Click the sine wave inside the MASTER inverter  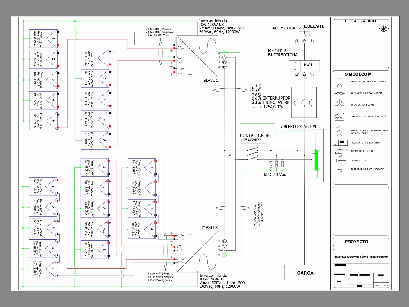(208, 262)
